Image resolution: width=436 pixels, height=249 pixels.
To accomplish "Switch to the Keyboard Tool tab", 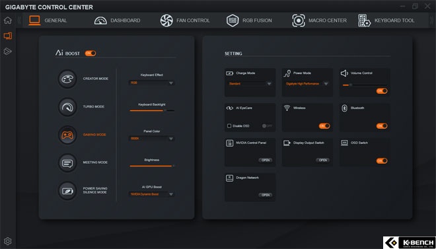I will click(x=386, y=20).
